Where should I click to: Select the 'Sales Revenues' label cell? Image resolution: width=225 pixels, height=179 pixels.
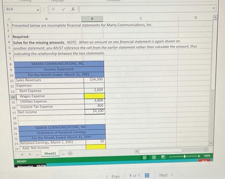tap(49, 80)
